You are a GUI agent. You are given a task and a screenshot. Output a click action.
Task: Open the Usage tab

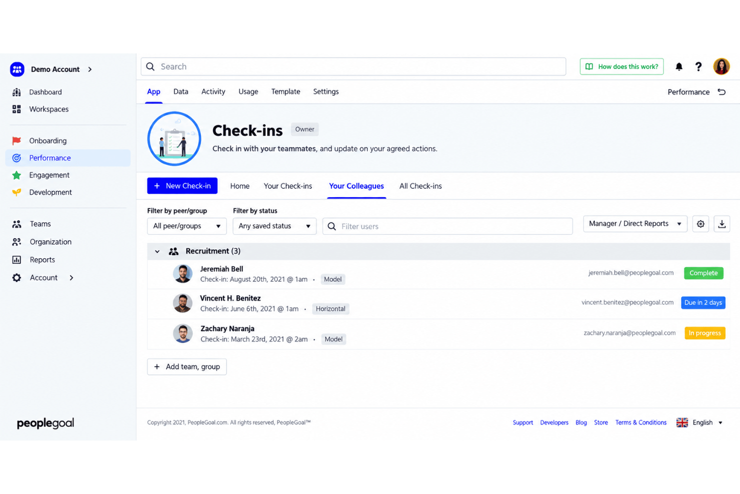248,92
